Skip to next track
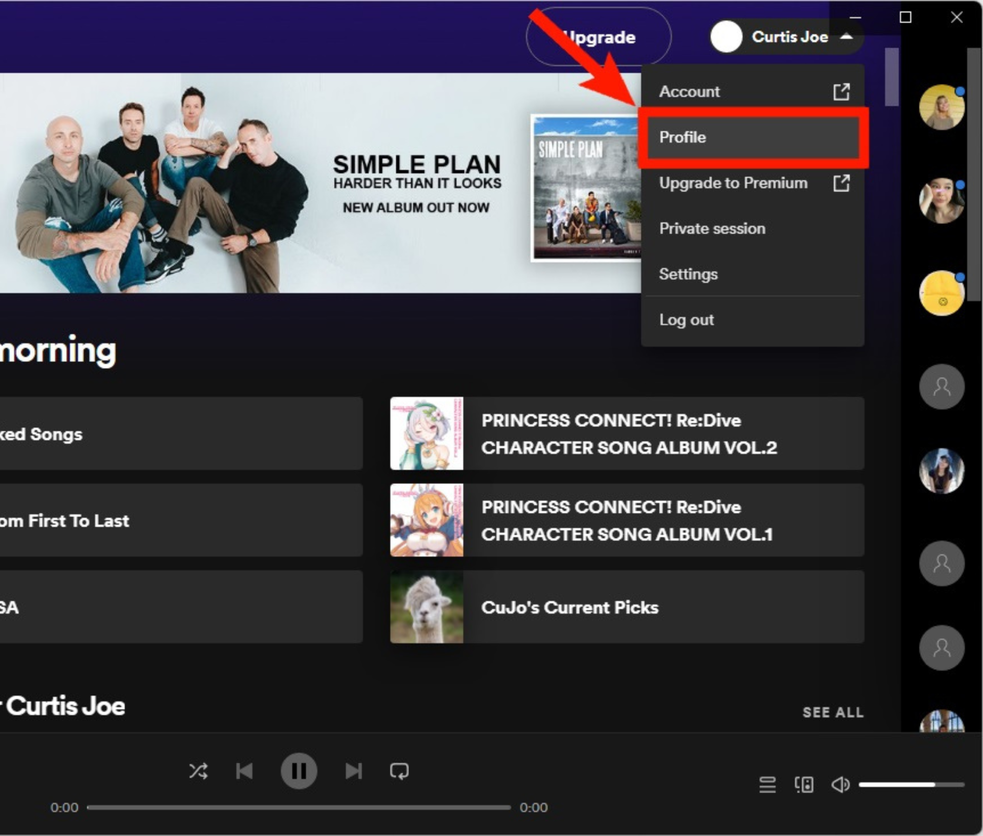The height and width of the screenshot is (836, 983). click(x=353, y=771)
